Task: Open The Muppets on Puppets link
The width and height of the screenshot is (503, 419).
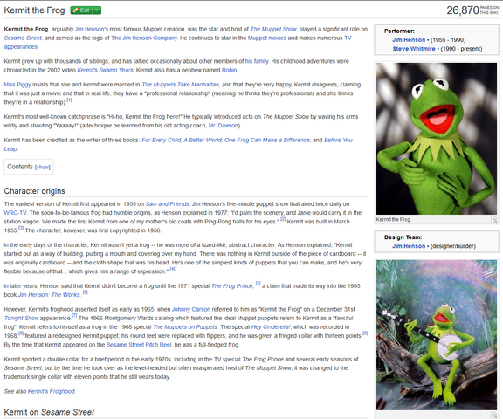Action: pyautogui.click(x=185, y=327)
